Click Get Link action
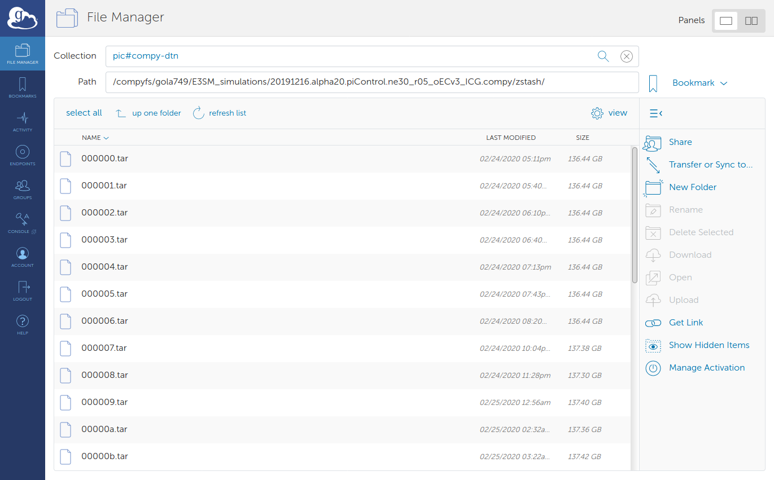The width and height of the screenshot is (774, 480). point(686,323)
